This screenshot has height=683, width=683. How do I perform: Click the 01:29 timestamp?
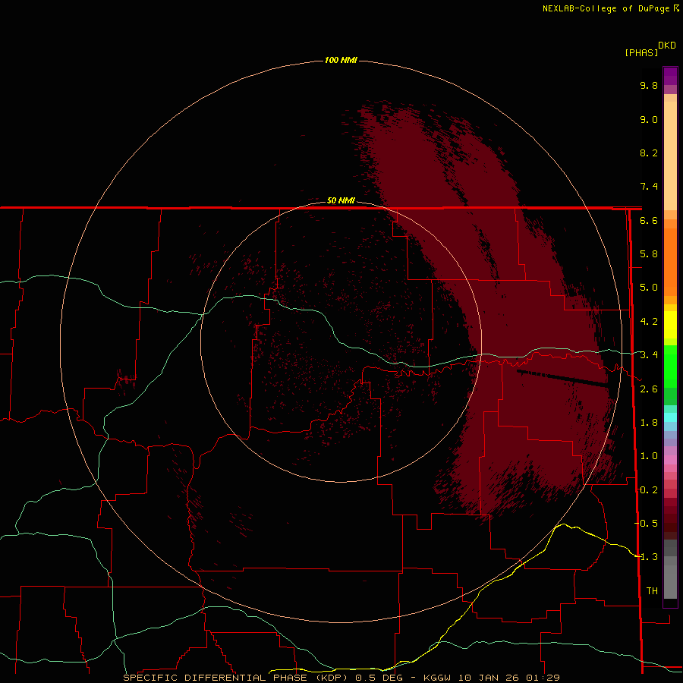(543, 678)
